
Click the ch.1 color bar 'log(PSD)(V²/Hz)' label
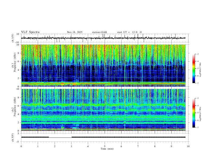200,70
